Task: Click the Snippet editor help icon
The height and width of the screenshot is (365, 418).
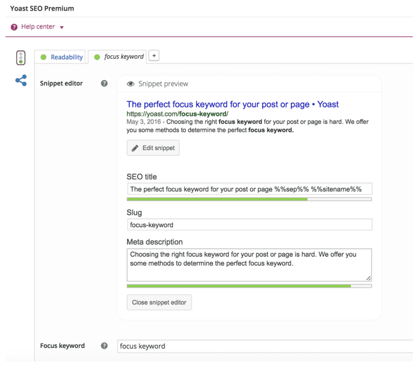Action: (x=104, y=84)
